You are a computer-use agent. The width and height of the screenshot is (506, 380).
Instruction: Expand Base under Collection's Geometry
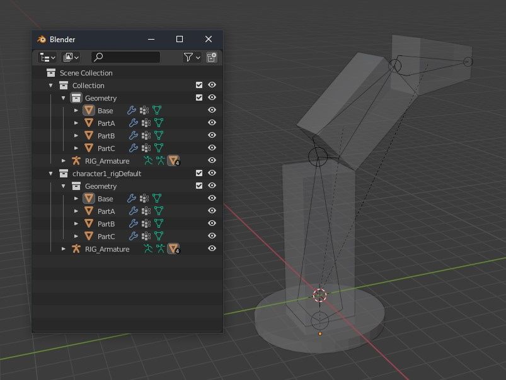pyautogui.click(x=76, y=111)
